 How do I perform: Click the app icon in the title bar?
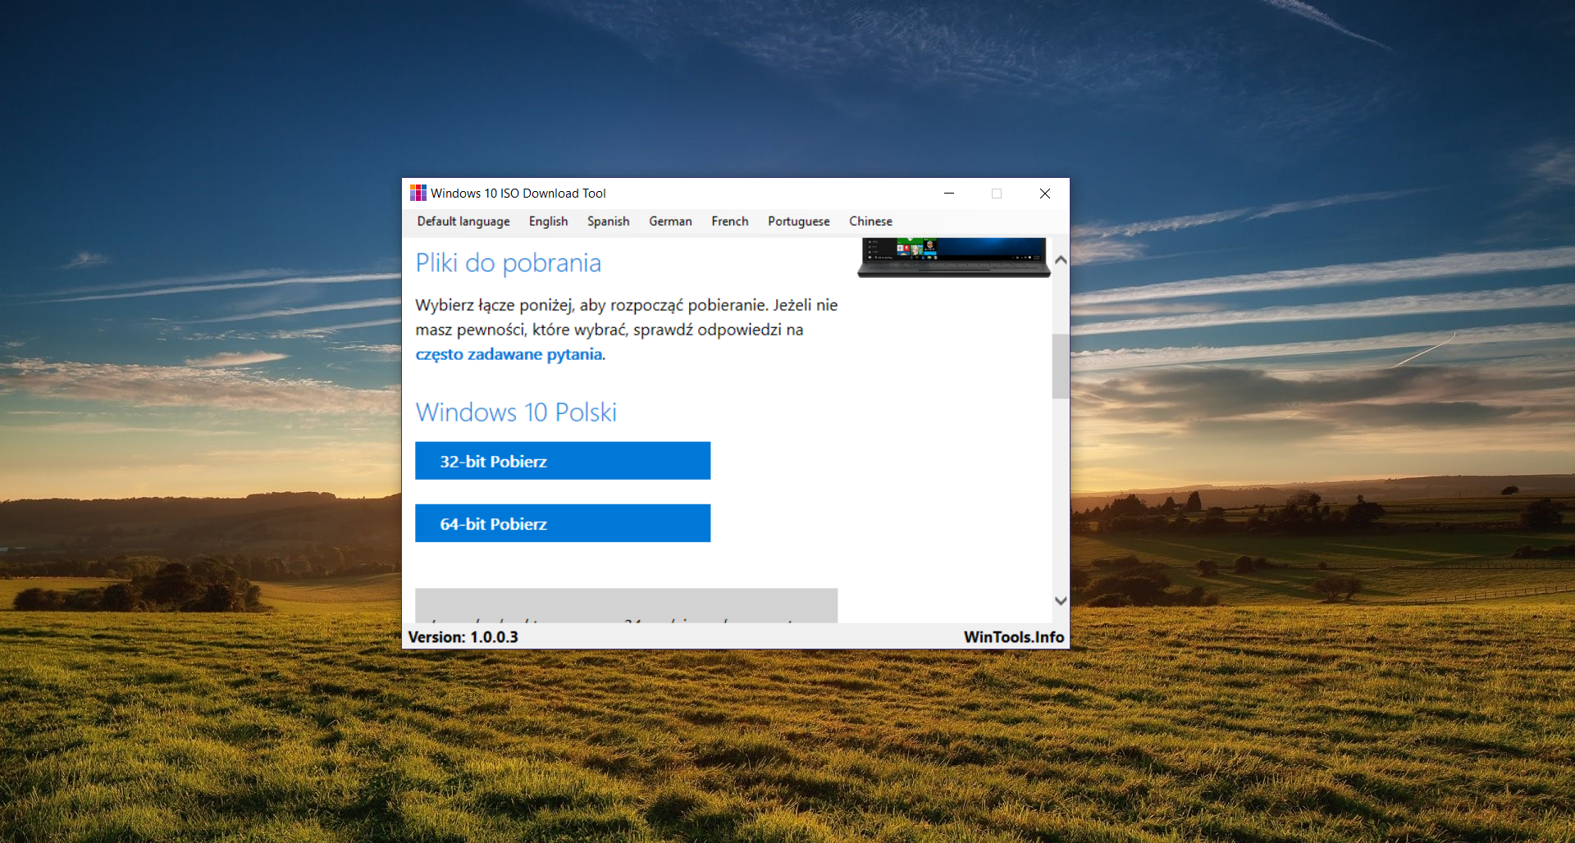tap(418, 193)
